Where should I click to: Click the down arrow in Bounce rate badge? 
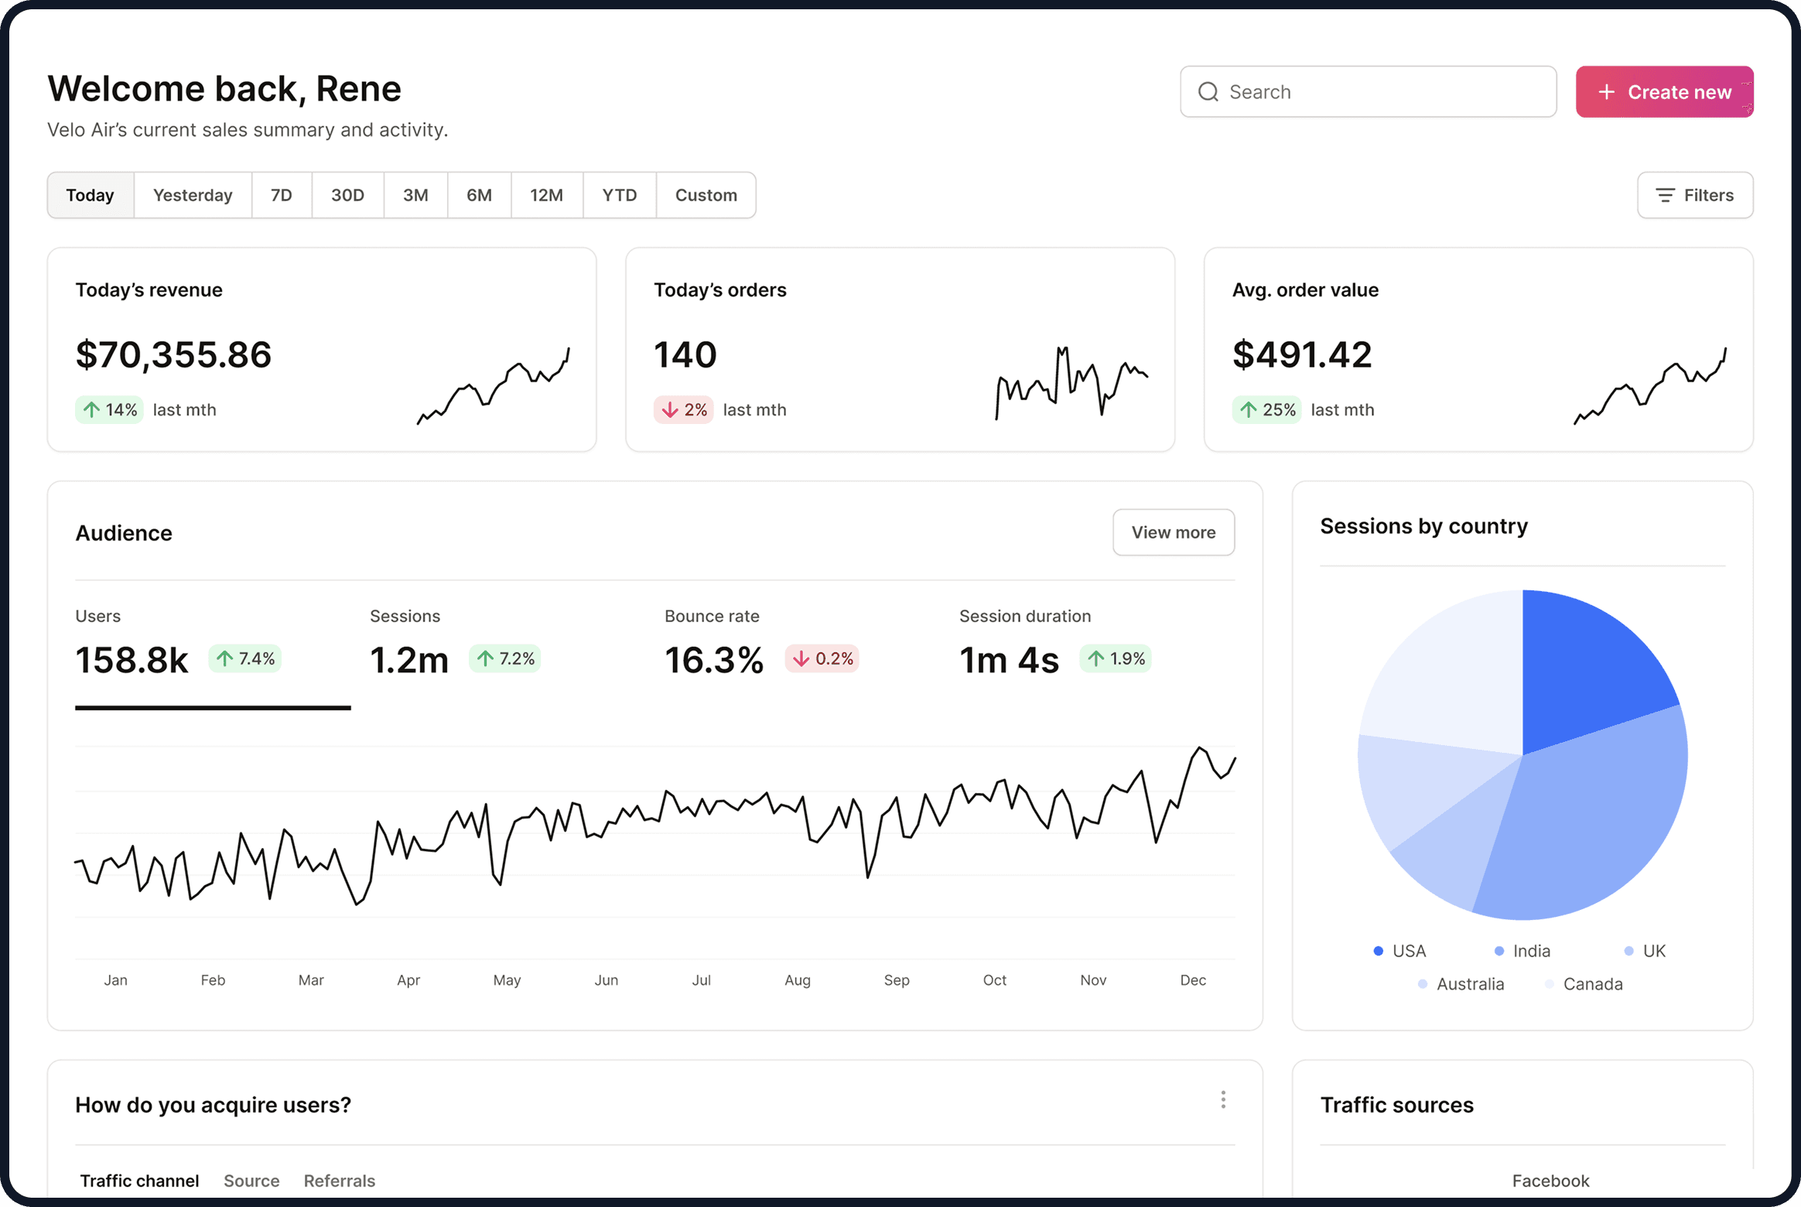(801, 658)
